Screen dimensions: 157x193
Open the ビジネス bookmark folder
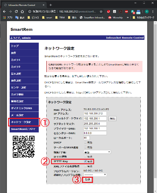pyautogui.click(x=33, y=18)
